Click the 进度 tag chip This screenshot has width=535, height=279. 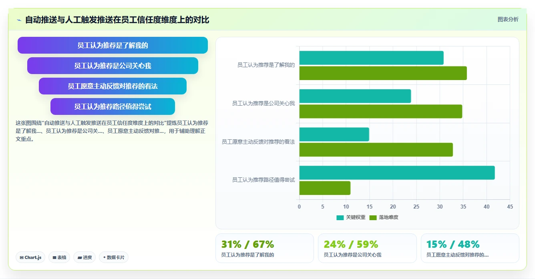point(84,257)
